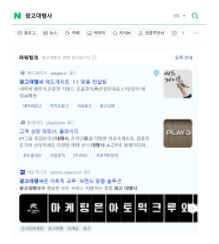219x244 pixels.
Task: Show more tabs with right chevron
Action: pos(183,33)
